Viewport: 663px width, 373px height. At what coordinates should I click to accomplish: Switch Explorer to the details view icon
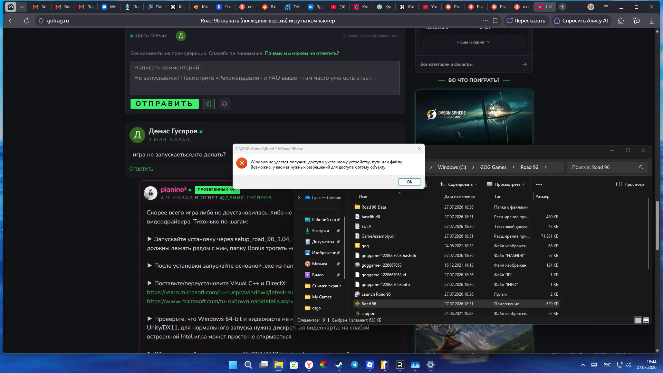(x=638, y=320)
